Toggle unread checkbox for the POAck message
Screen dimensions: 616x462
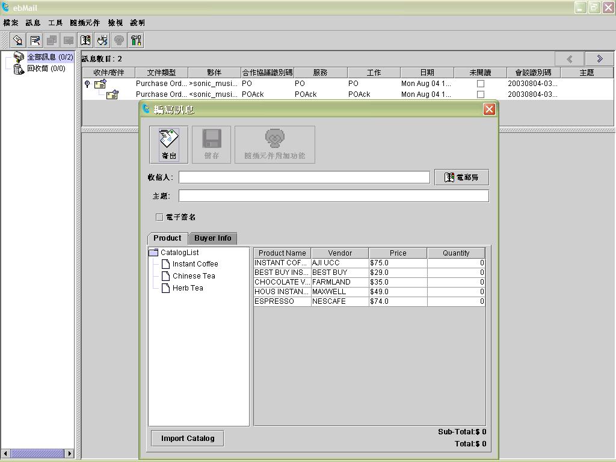(x=481, y=94)
